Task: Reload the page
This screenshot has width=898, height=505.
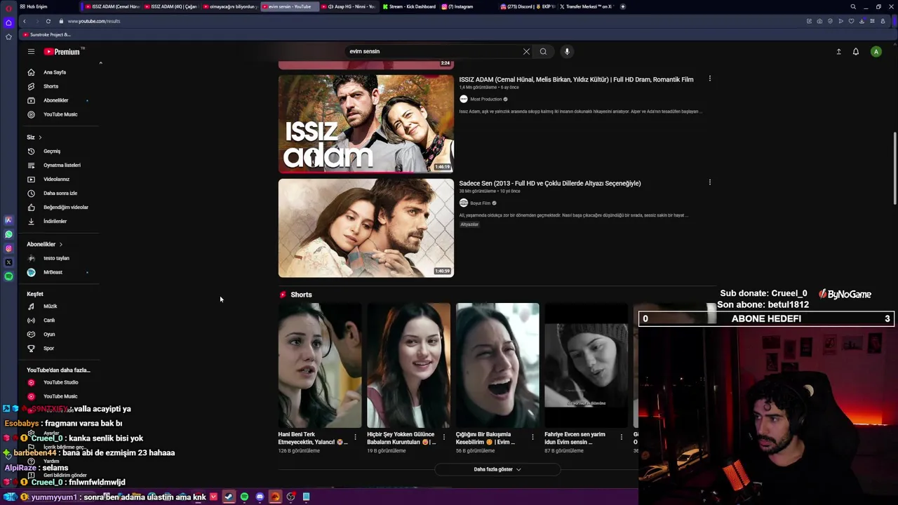Action: [48, 21]
